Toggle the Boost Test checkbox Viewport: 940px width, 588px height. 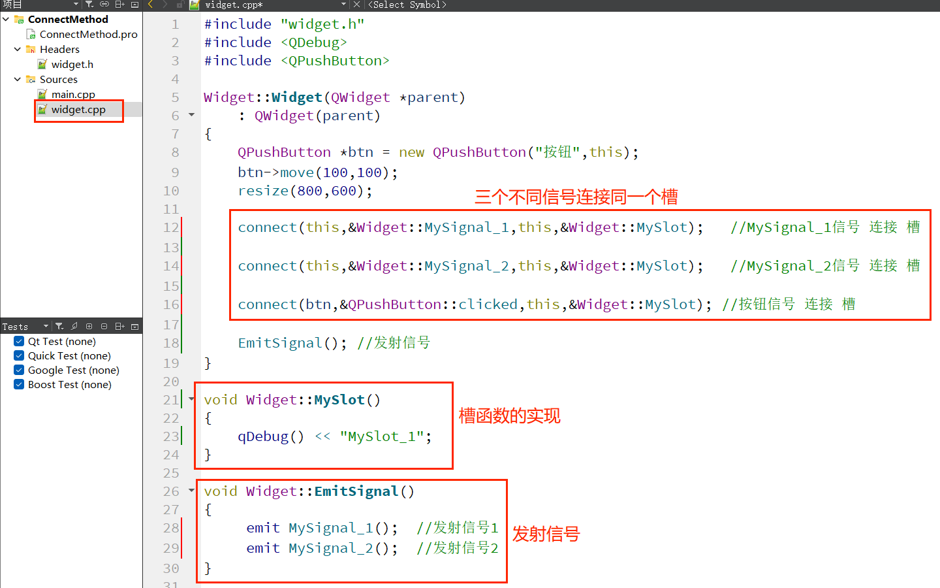19,384
